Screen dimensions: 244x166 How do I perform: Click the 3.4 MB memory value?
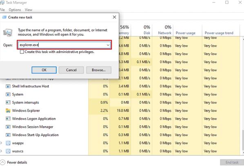pos(124,86)
